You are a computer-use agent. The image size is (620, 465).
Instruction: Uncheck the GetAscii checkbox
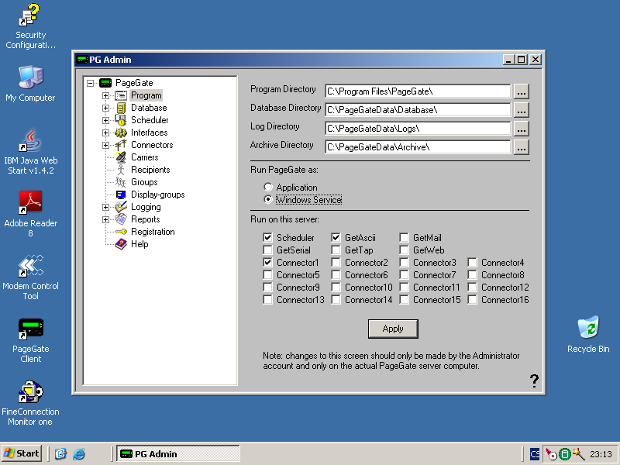[336, 237]
